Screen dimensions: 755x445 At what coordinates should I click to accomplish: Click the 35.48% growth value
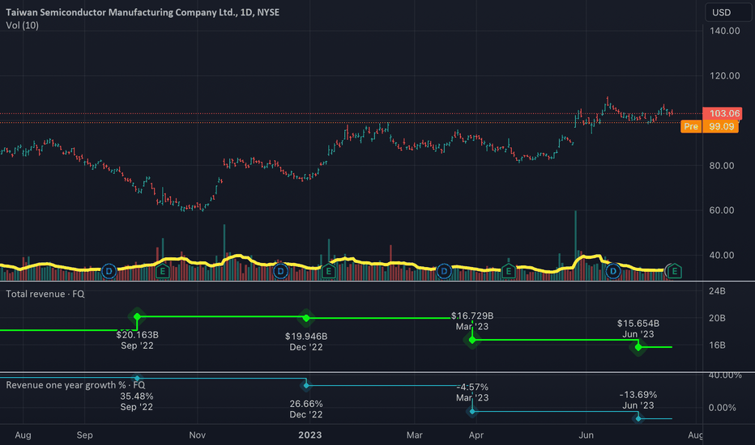click(x=137, y=396)
